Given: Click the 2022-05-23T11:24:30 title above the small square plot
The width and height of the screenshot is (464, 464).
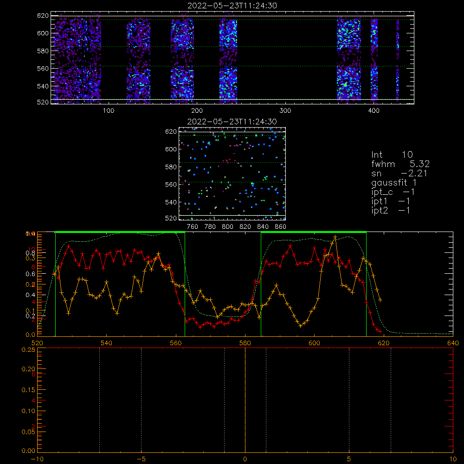Looking at the screenshot, I should tap(232, 122).
